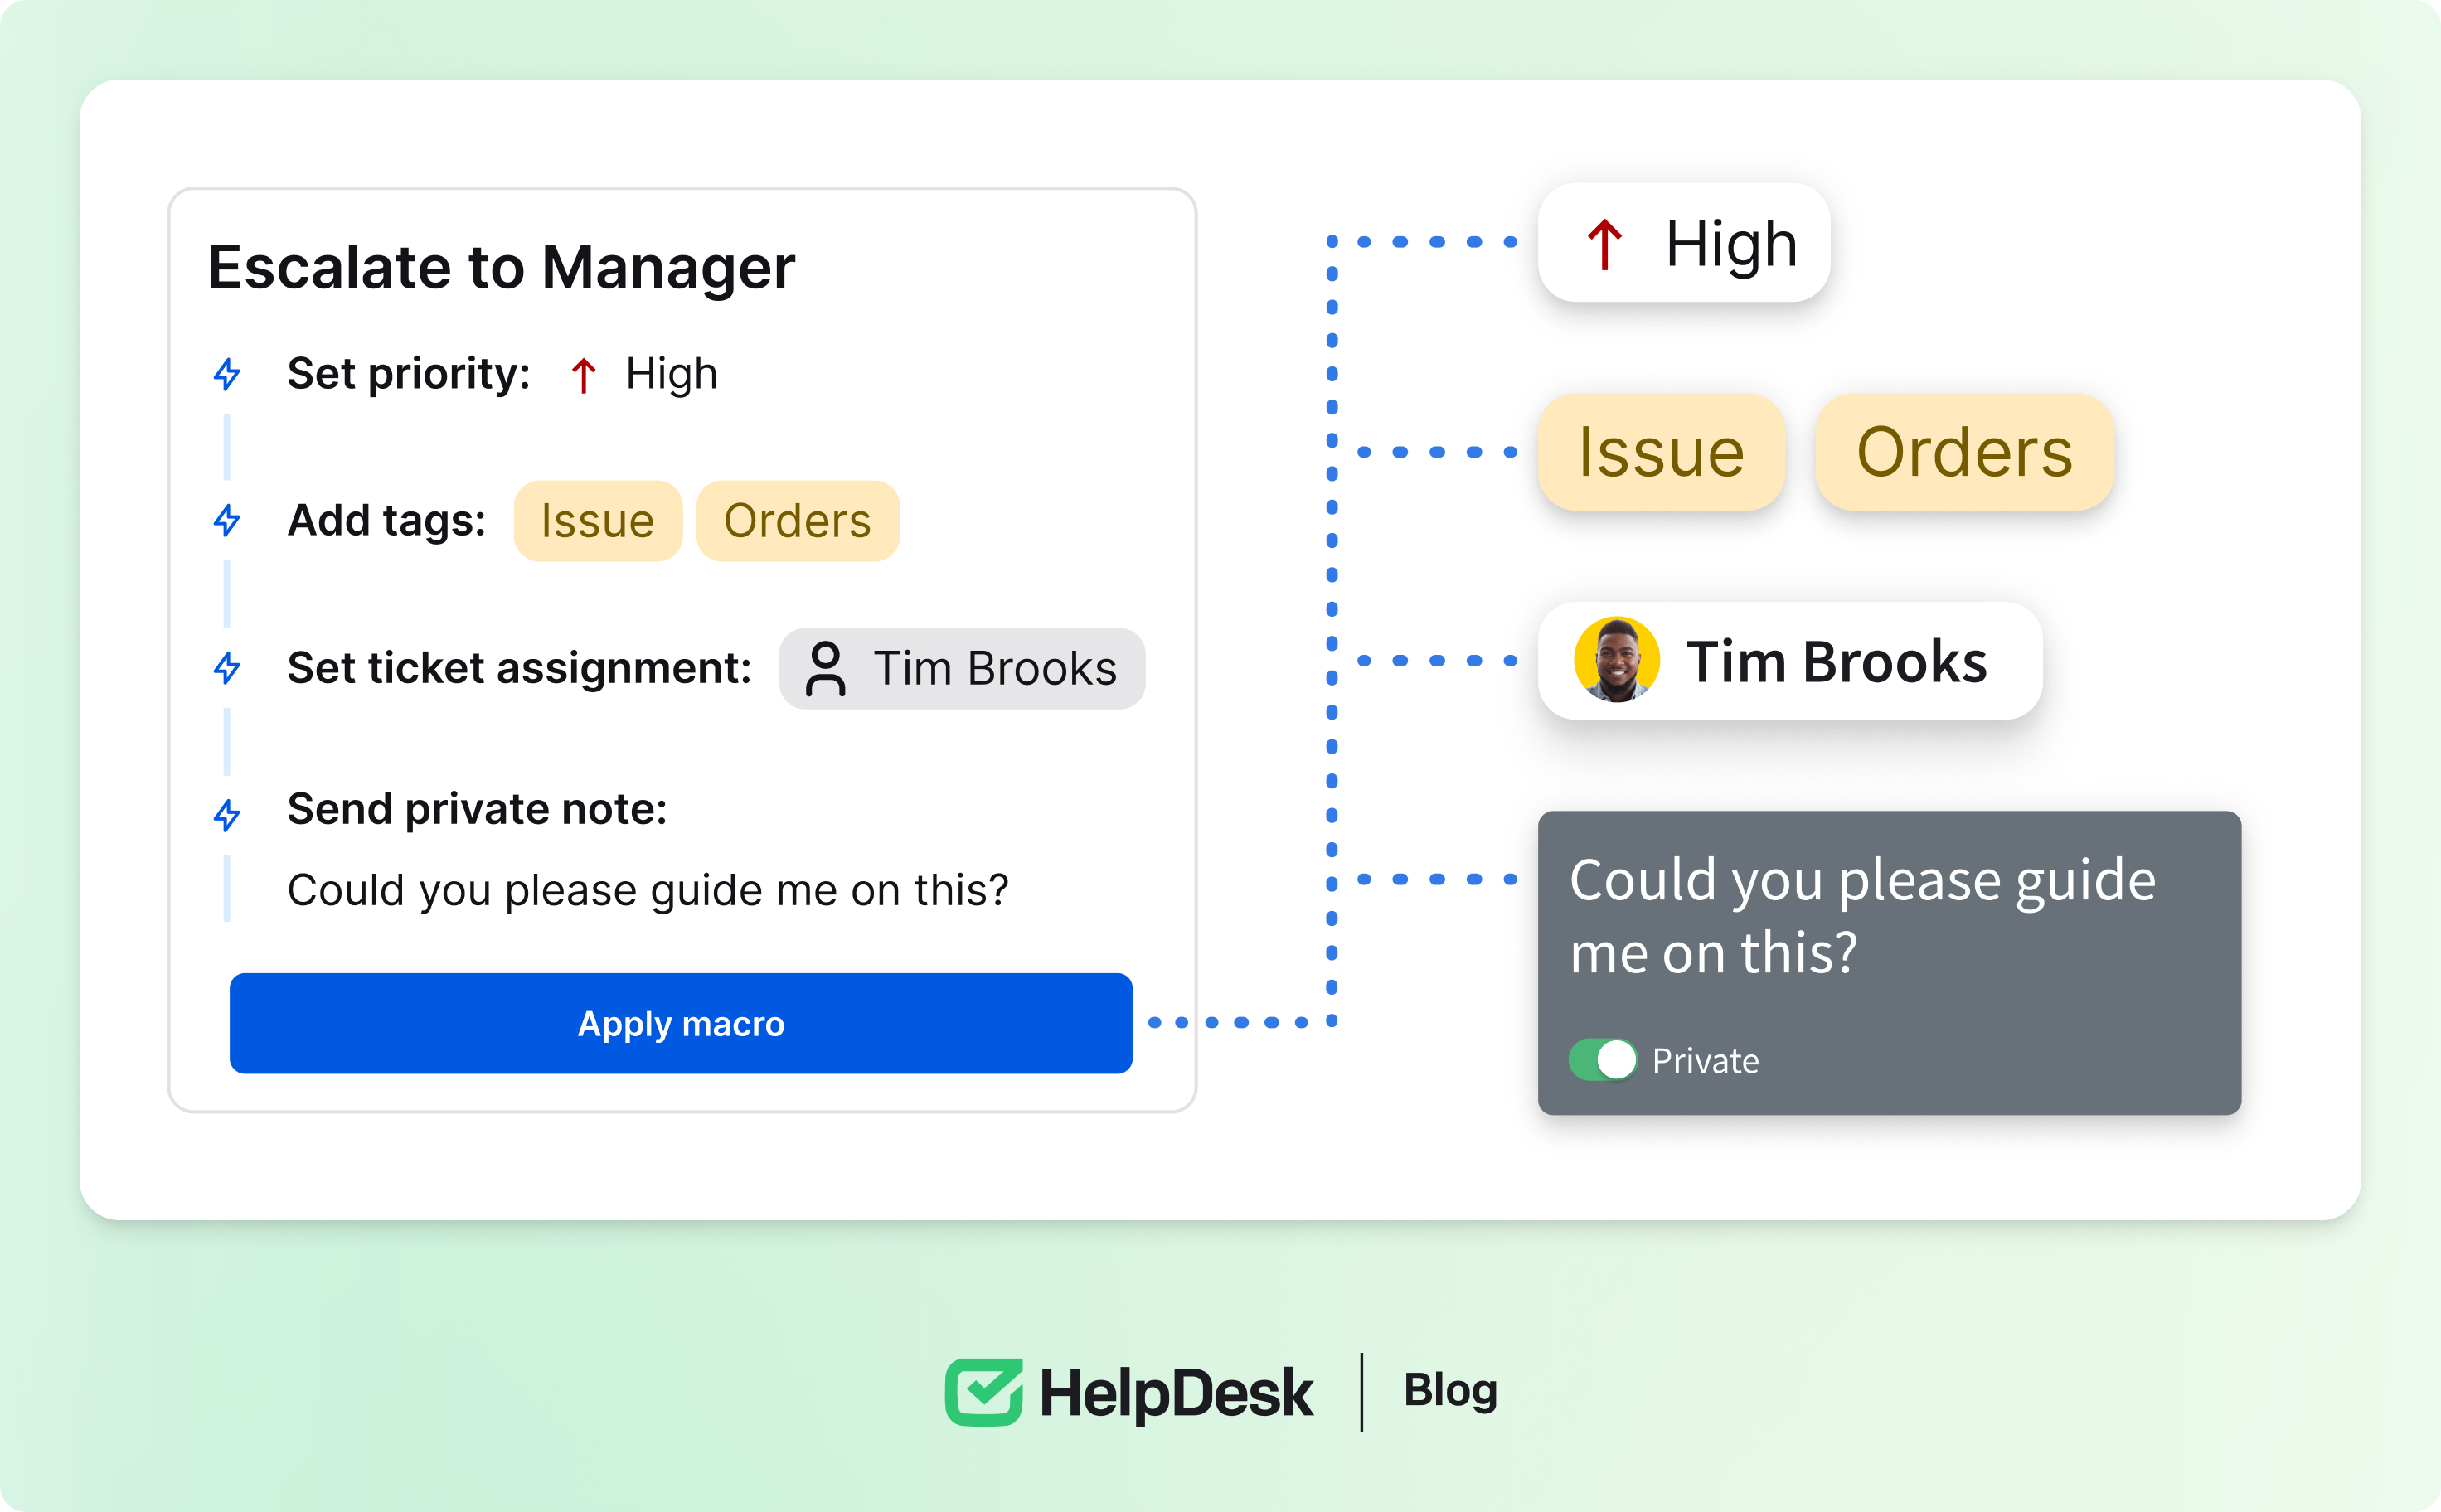This screenshot has height=1512, width=2441.
Task: Click the large High priority badge
Action: click(1684, 243)
